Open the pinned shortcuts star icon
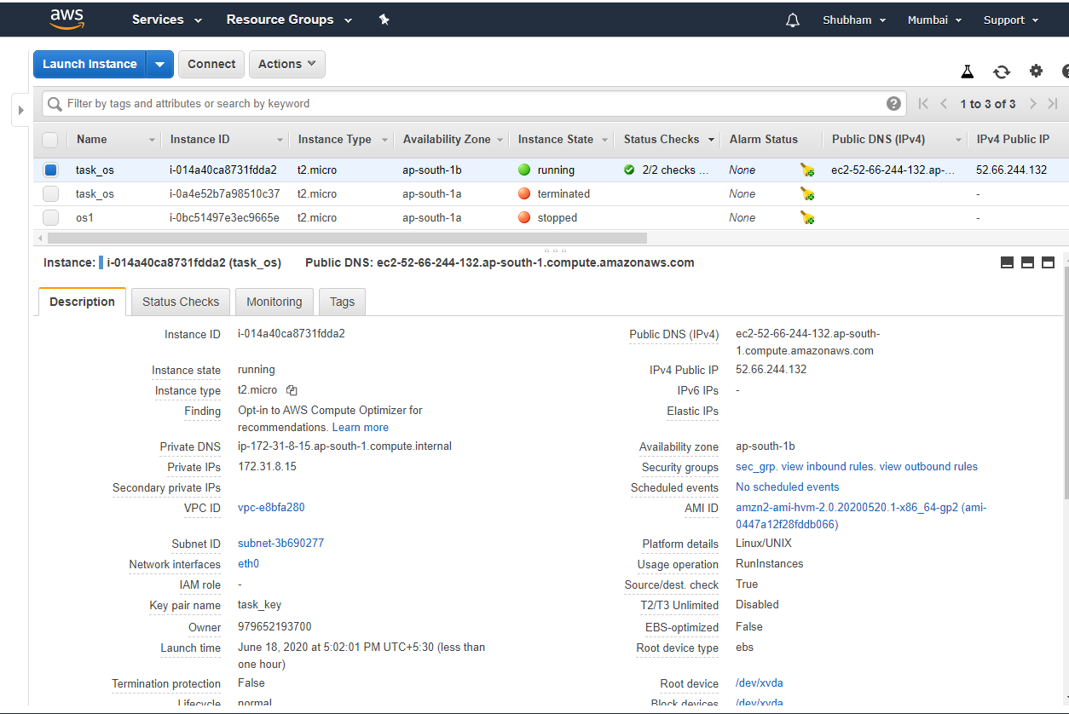 pos(384,19)
